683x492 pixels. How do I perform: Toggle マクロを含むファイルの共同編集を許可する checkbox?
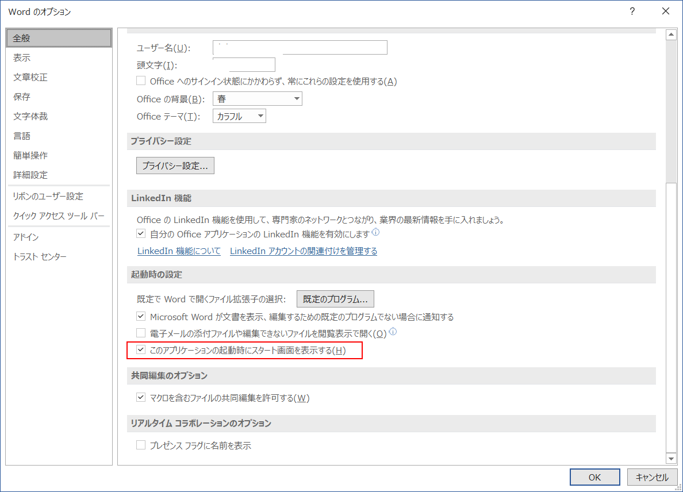[141, 398]
